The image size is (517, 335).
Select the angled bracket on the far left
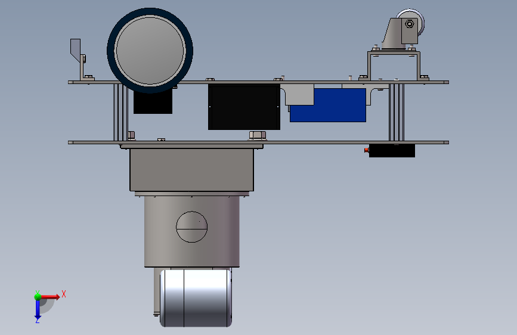pos(78,58)
